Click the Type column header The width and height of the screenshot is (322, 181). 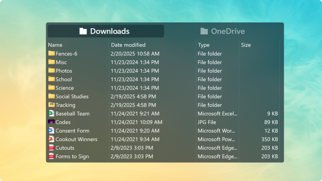pos(204,45)
